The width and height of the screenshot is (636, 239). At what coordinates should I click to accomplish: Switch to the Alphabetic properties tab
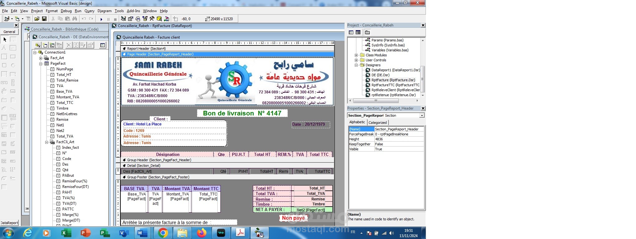point(357,122)
